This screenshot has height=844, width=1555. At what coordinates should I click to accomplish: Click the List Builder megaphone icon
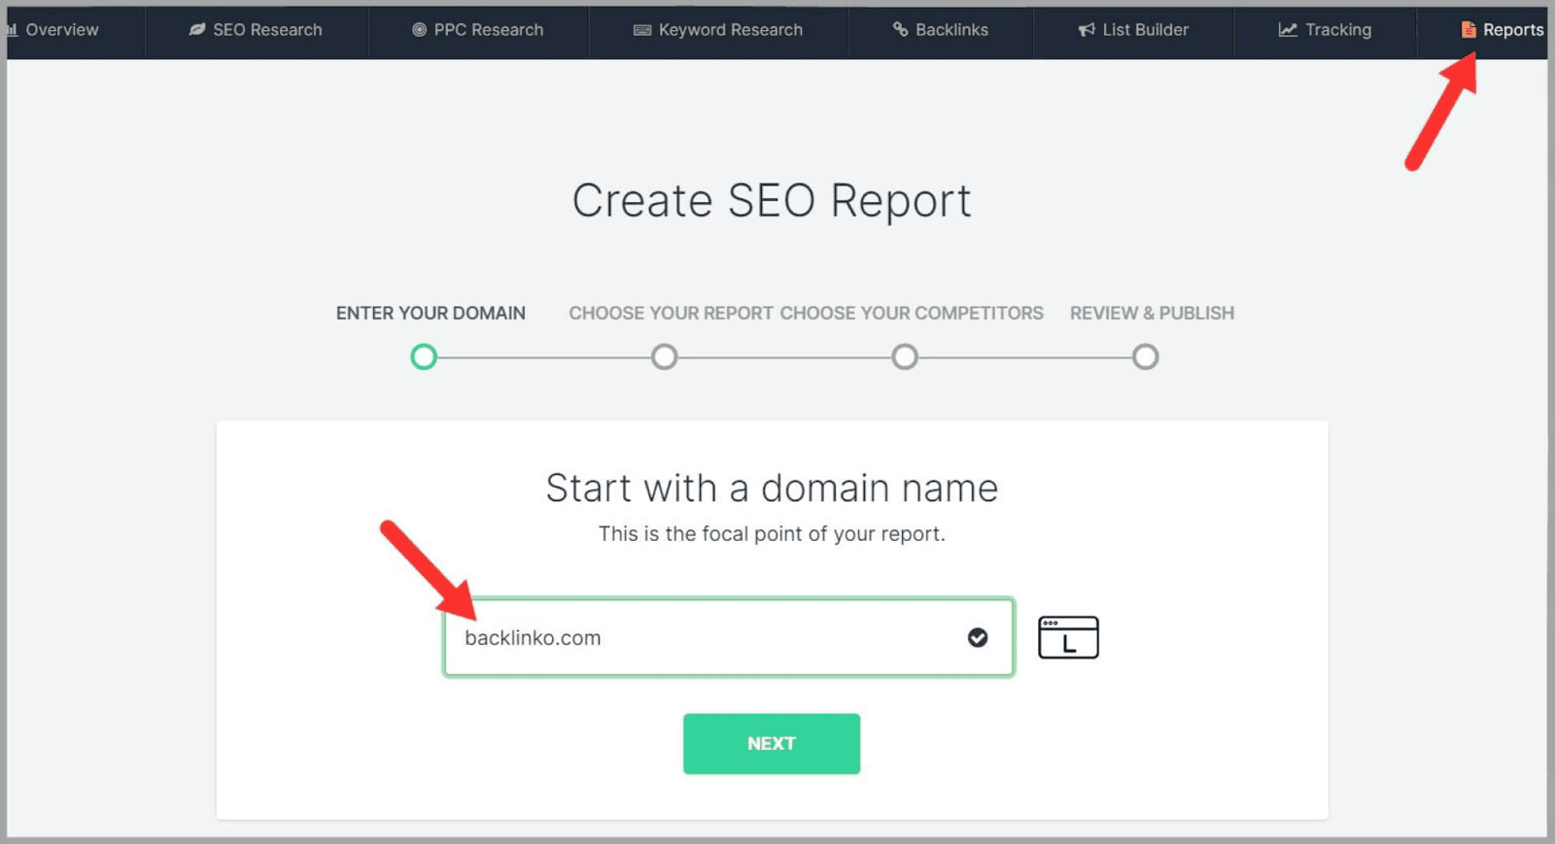[1087, 30]
